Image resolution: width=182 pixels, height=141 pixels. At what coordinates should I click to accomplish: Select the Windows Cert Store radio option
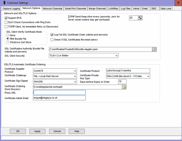coord(8,42)
